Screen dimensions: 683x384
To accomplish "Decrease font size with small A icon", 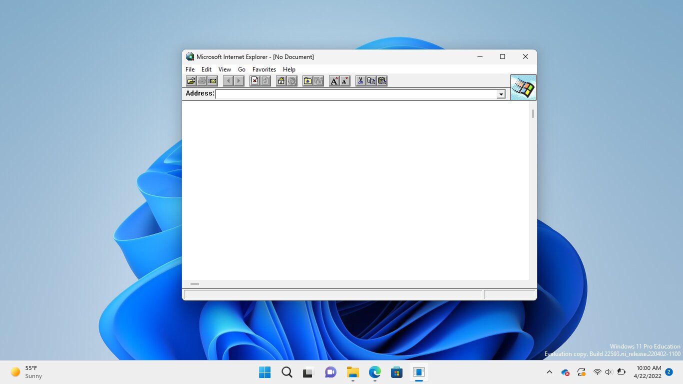I will click(x=345, y=81).
